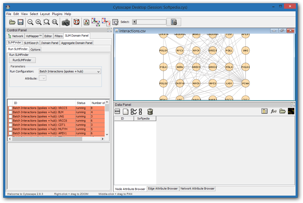
Task: Click the results table vertical scrollbar up arrow
Action: pyautogui.click(x=107, y=102)
